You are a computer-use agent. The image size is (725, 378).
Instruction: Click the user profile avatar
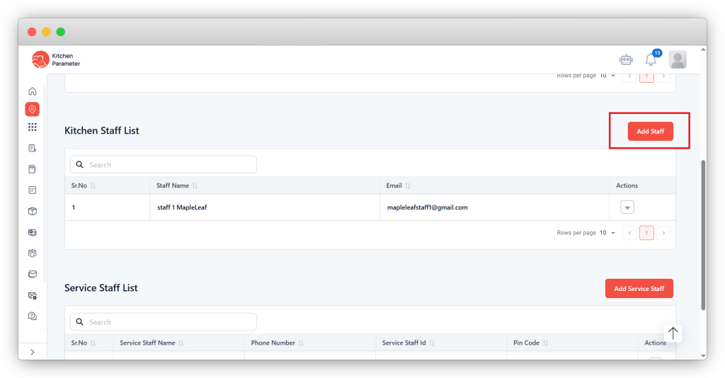[678, 60]
